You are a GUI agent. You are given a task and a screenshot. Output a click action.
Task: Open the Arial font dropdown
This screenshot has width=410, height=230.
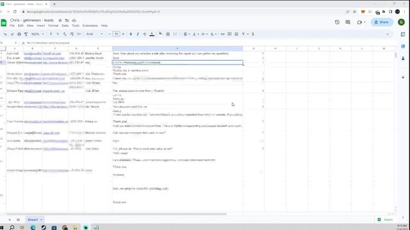(94, 34)
